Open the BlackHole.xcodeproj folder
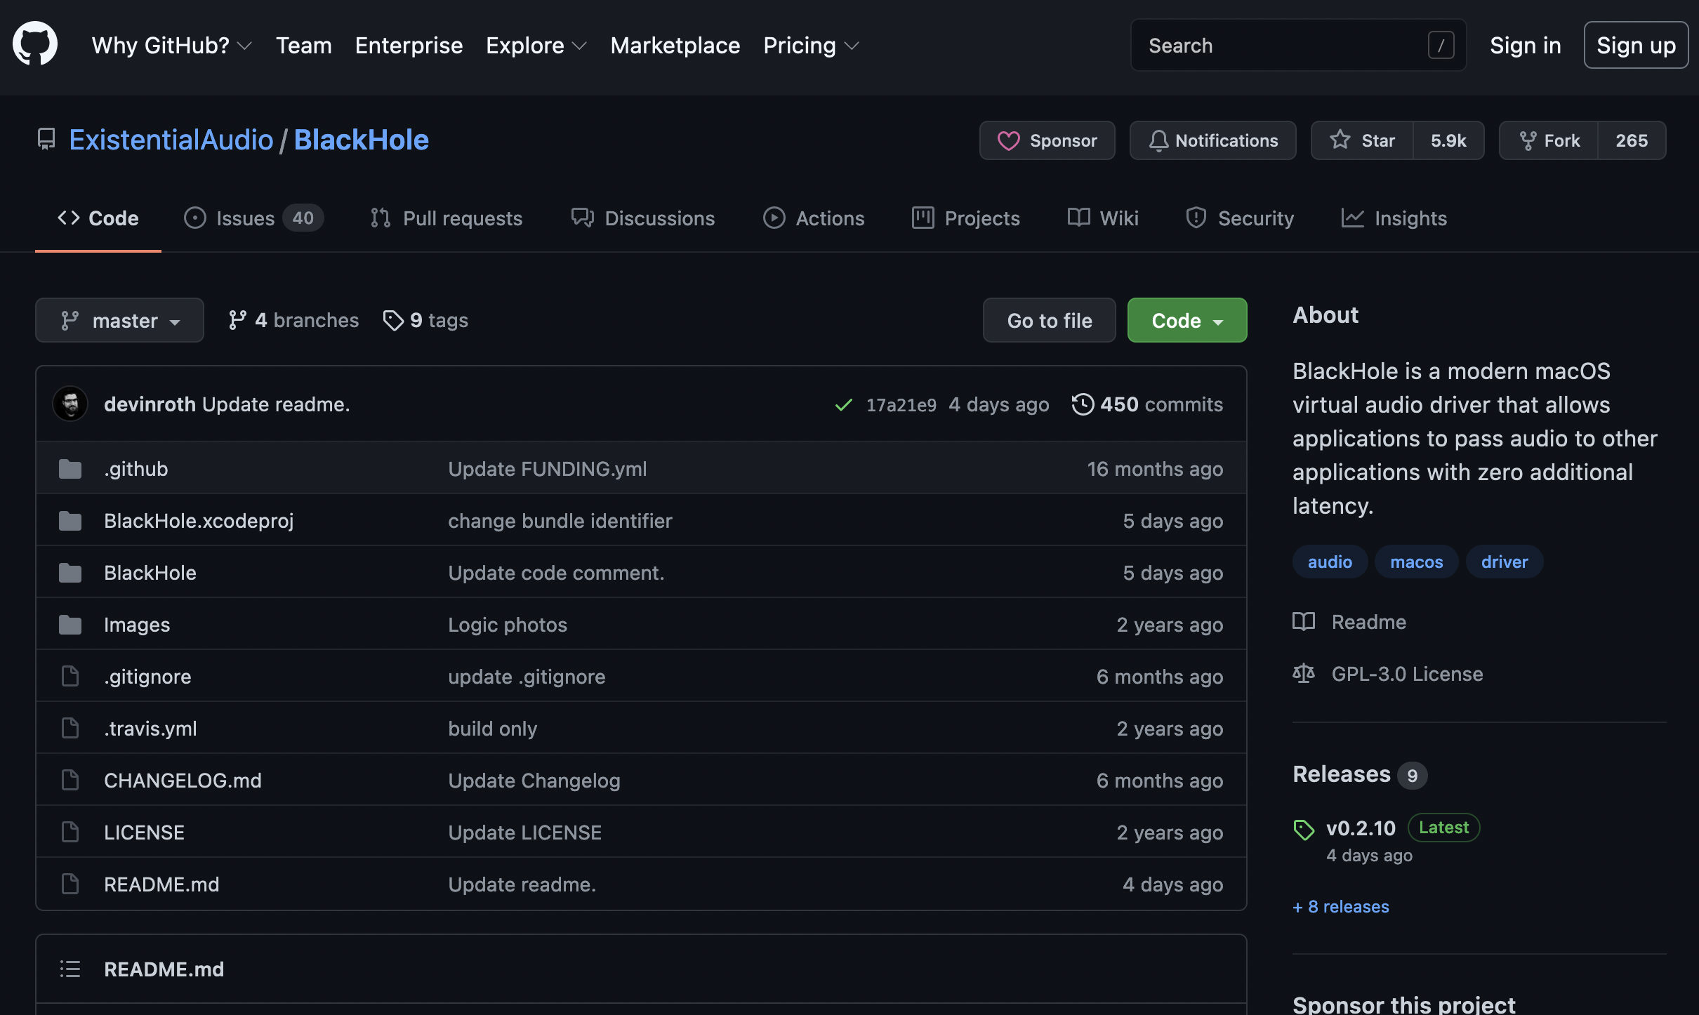Image resolution: width=1699 pixels, height=1015 pixels. pos(199,521)
